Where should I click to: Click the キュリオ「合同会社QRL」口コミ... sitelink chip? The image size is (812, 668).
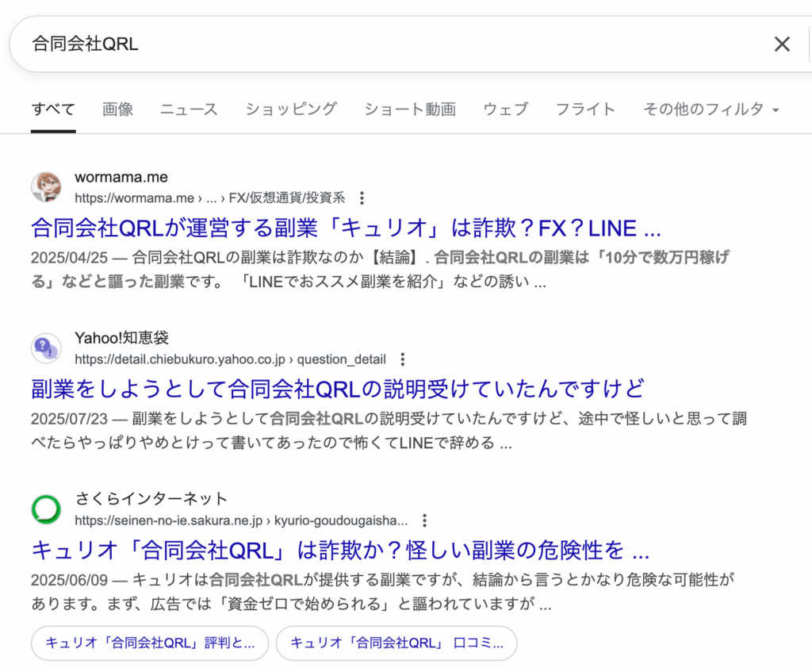click(x=396, y=643)
